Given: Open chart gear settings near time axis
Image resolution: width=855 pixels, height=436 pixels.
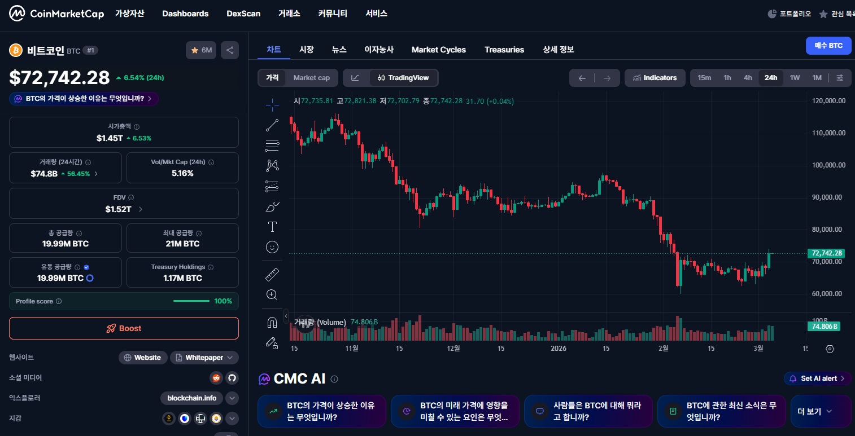Looking at the screenshot, I should tap(830, 349).
